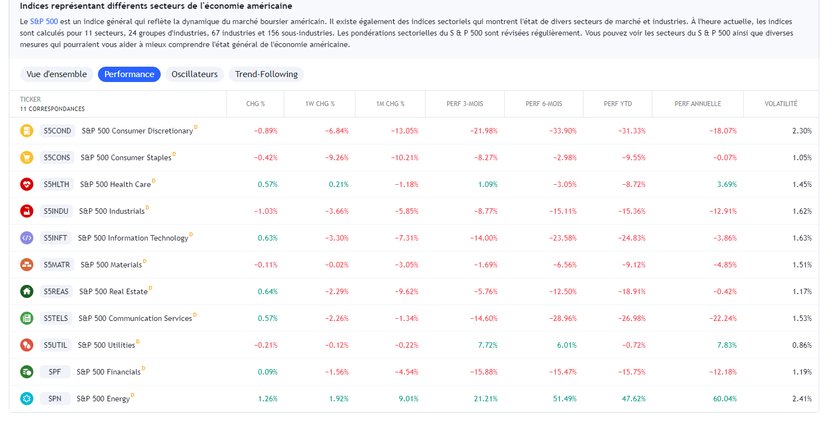Open the Oscillateurs tab

point(194,74)
